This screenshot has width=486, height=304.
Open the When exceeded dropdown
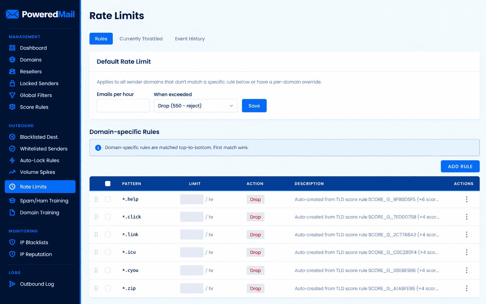click(196, 106)
